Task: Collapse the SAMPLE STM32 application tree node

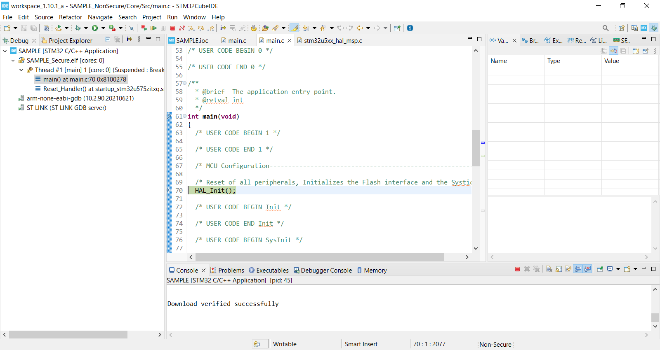Action: (x=5, y=51)
